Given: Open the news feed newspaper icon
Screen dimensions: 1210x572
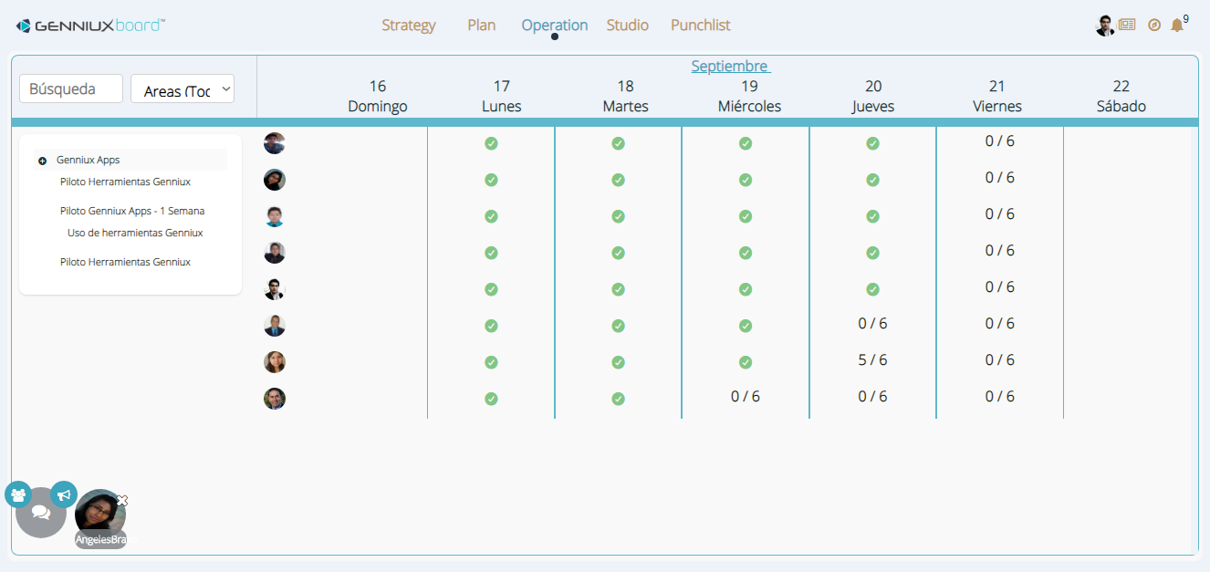Looking at the screenshot, I should click(x=1127, y=26).
